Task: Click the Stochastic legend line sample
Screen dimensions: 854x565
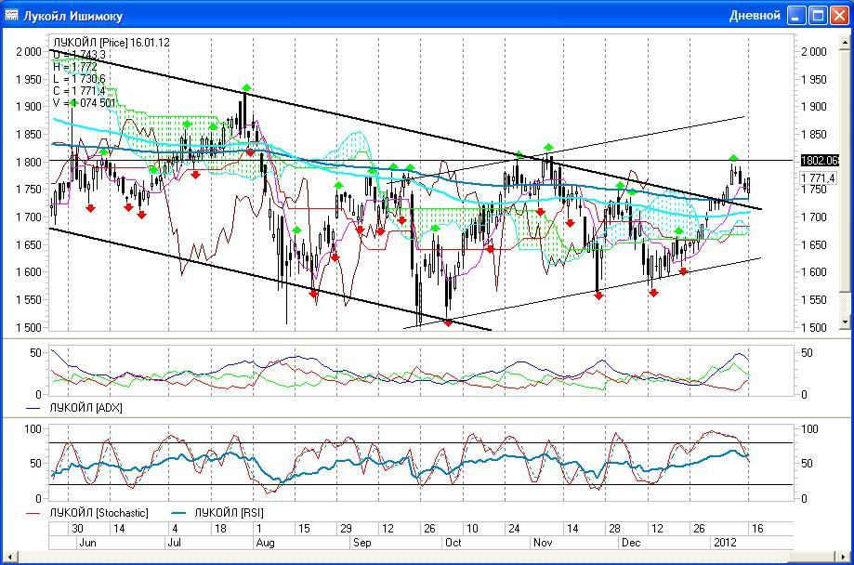Action: (x=33, y=513)
